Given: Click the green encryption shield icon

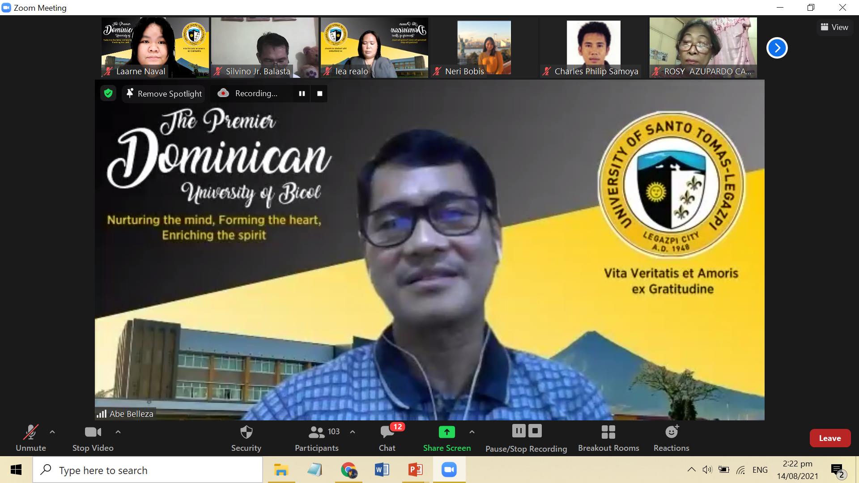Looking at the screenshot, I should (x=108, y=93).
